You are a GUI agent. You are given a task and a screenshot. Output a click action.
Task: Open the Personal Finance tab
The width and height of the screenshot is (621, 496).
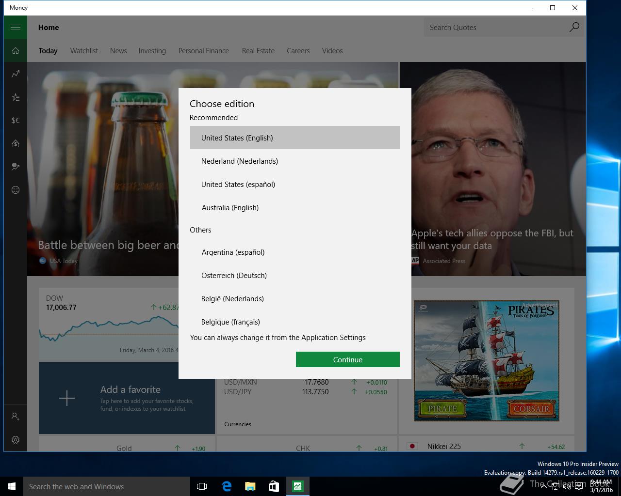204,51
